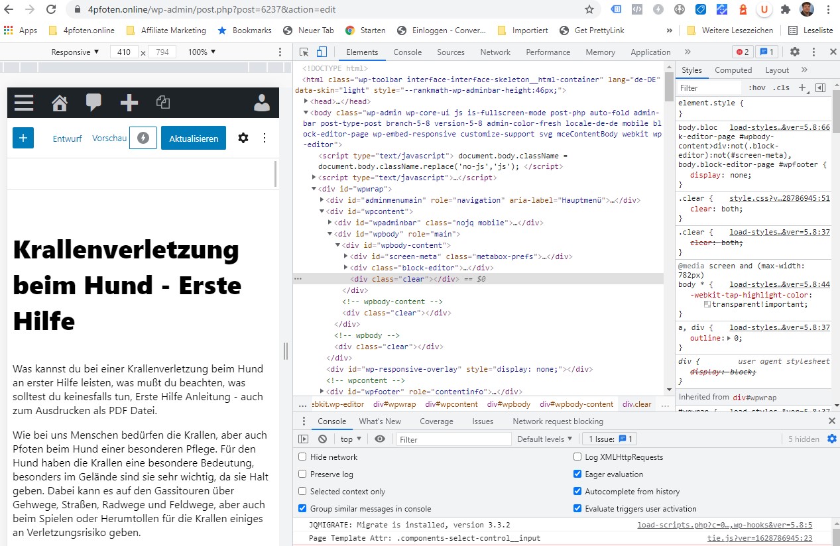Open the editor three-dot options menu
The image size is (840, 546).
[x=265, y=138]
